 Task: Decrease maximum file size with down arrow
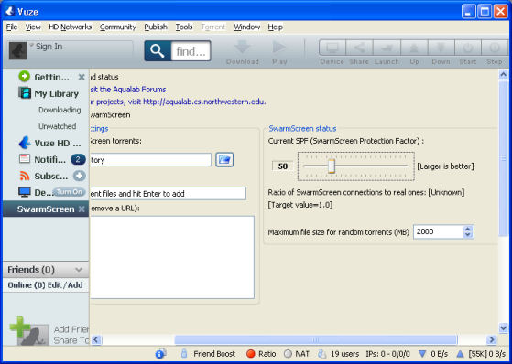coord(468,235)
